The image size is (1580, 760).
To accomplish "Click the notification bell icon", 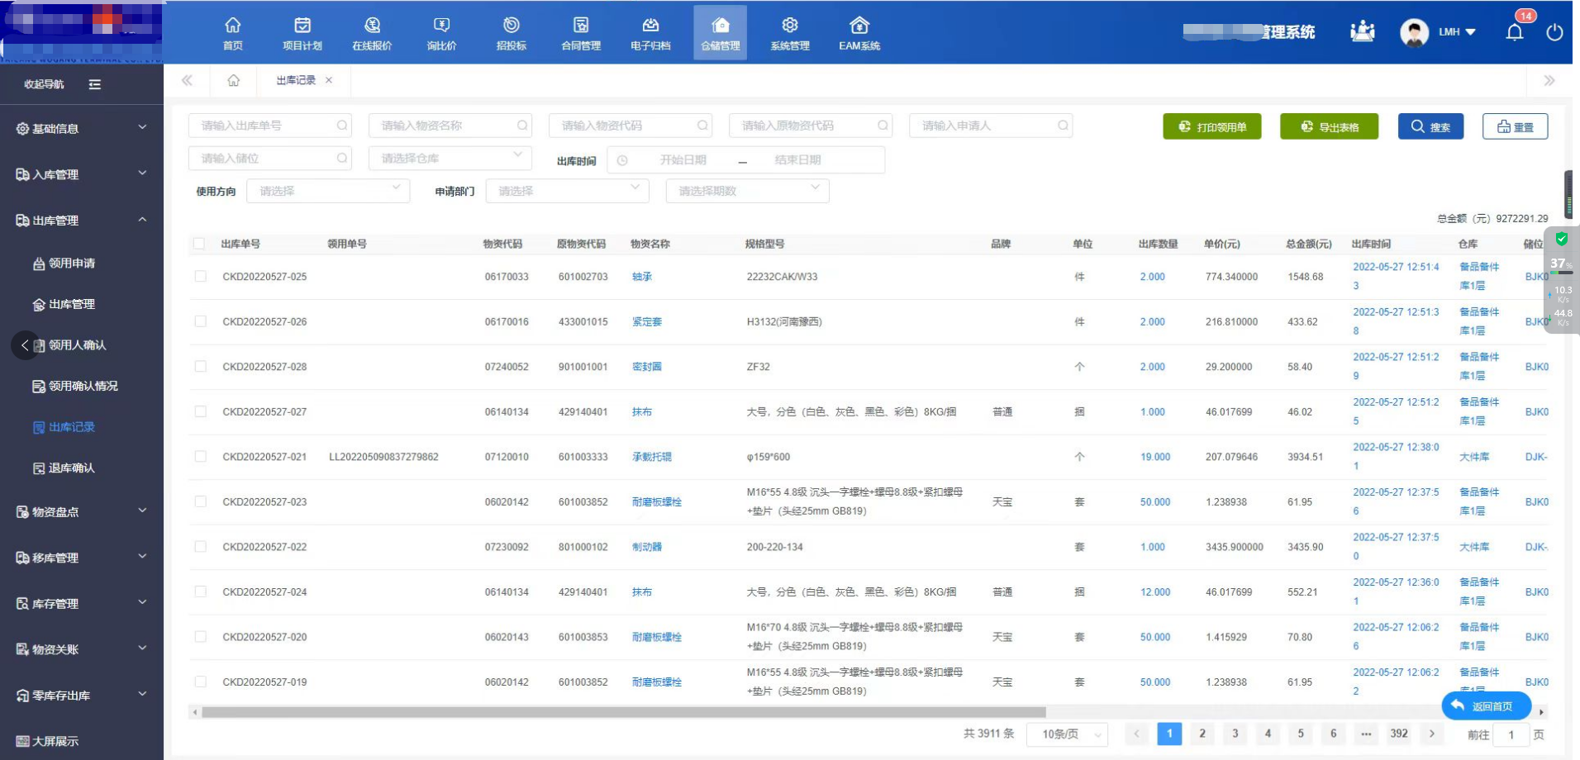I will coord(1515,32).
